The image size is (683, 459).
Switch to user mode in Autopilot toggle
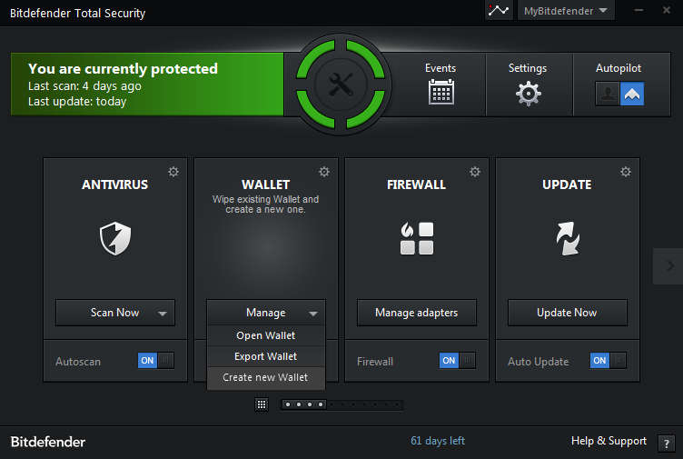tap(608, 95)
